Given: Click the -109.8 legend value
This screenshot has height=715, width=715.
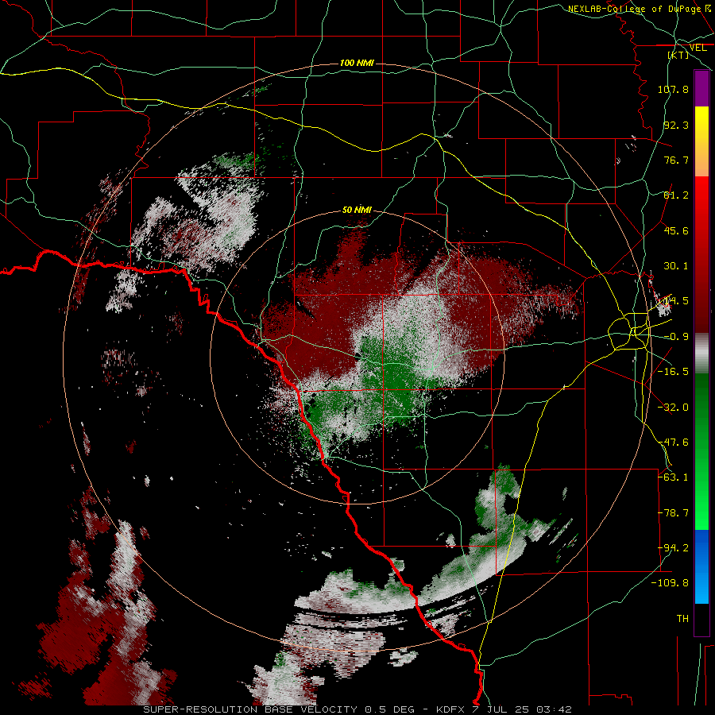Looking at the screenshot, I should pos(670,583).
